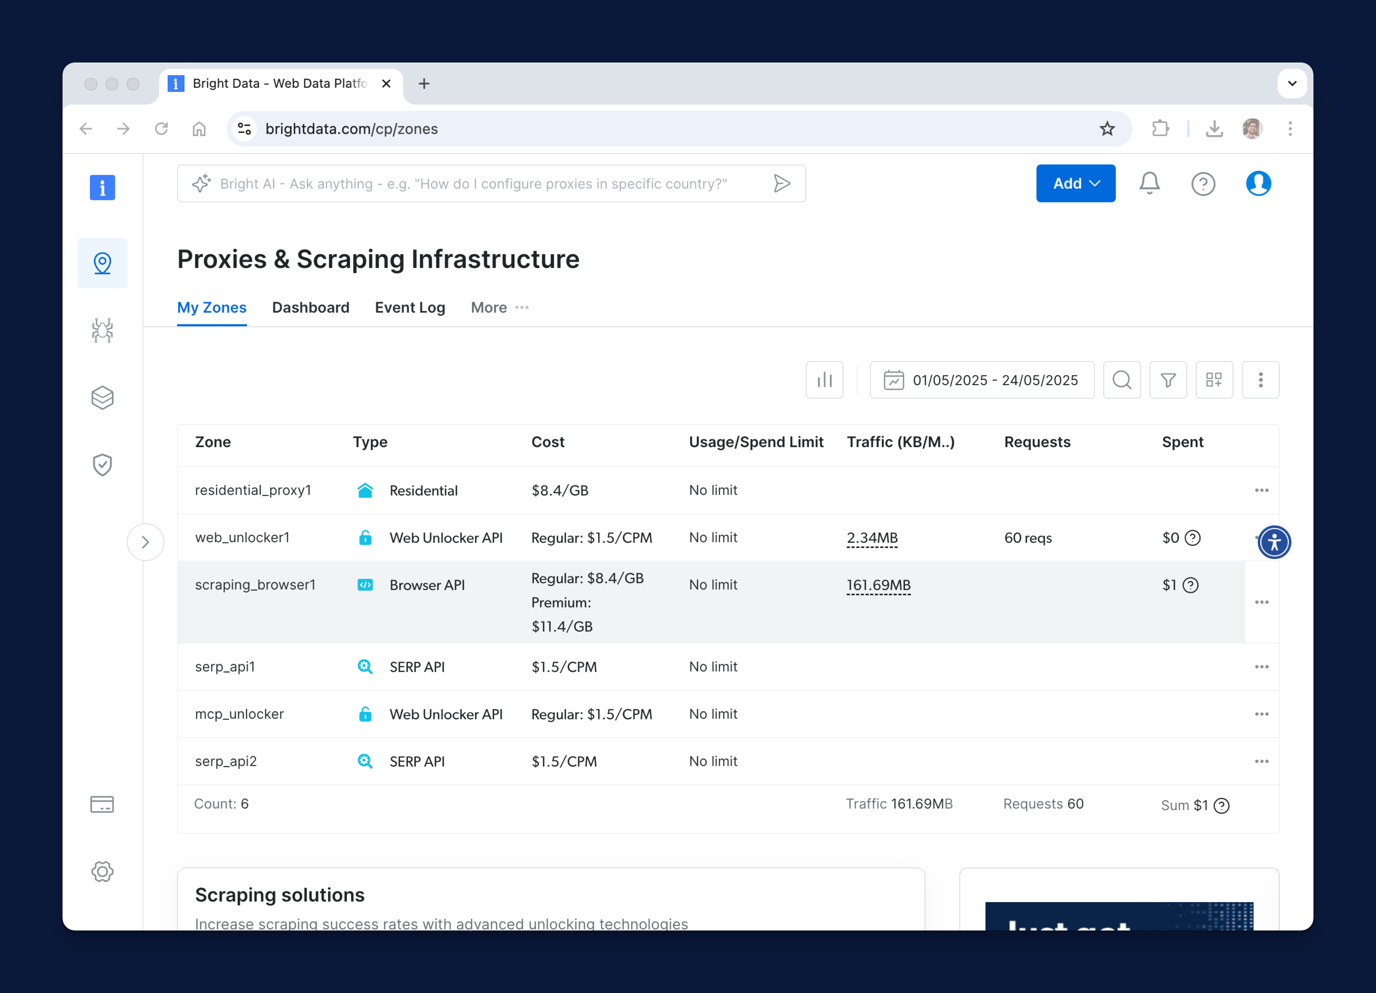The height and width of the screenshot is (993, 1376).
Task: Open the Add dropdown button
Action: (x=1075, y=183)
